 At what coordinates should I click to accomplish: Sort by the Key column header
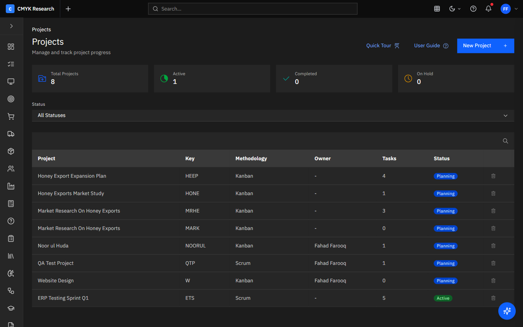coord(190,158)
